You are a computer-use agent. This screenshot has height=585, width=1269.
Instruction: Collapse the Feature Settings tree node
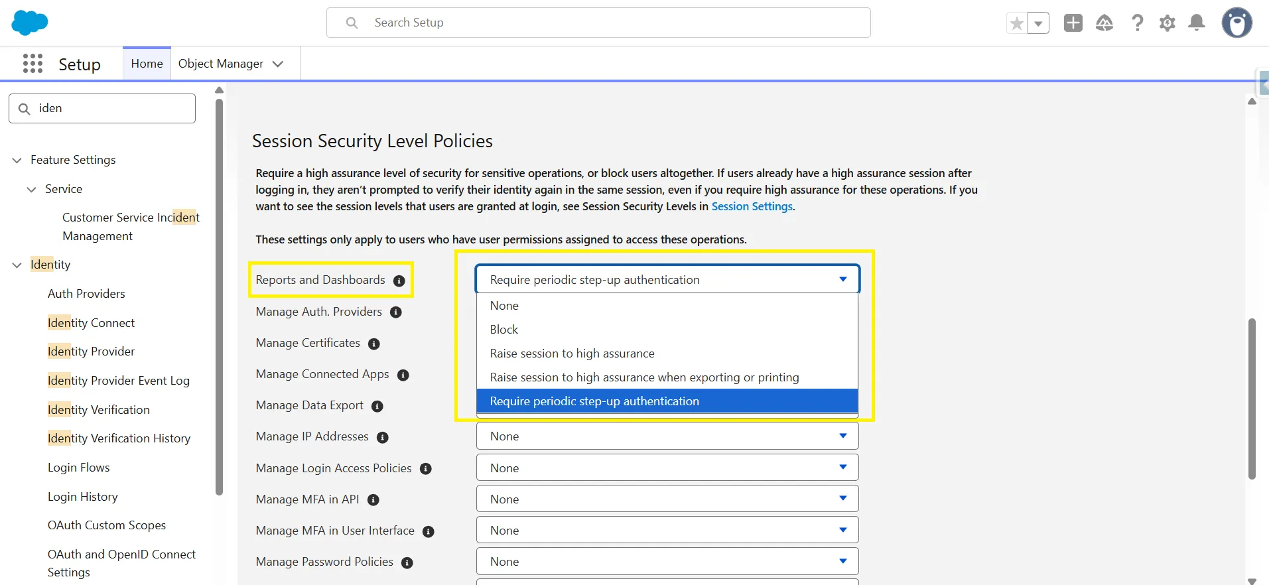click(x=17, y=160)
